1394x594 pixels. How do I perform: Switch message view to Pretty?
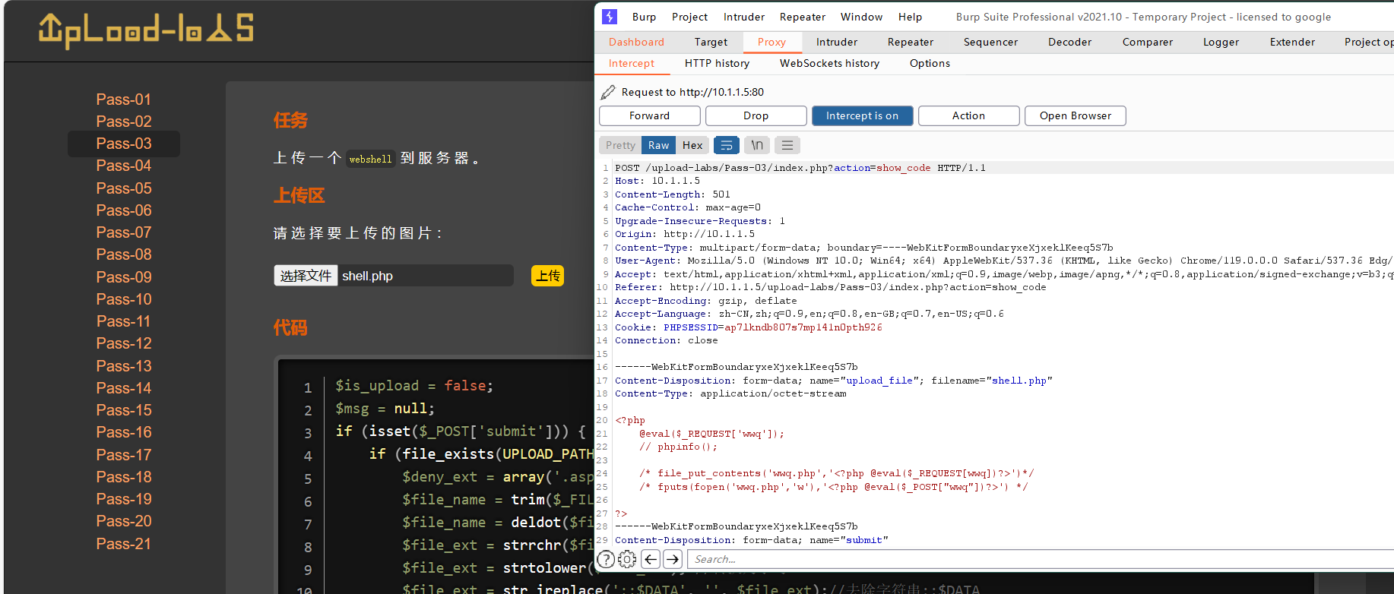pyautogui.click(x=620, y=145)
